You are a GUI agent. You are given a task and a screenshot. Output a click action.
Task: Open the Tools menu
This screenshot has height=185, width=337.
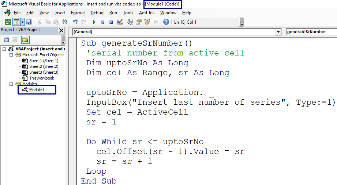[128, 13]
